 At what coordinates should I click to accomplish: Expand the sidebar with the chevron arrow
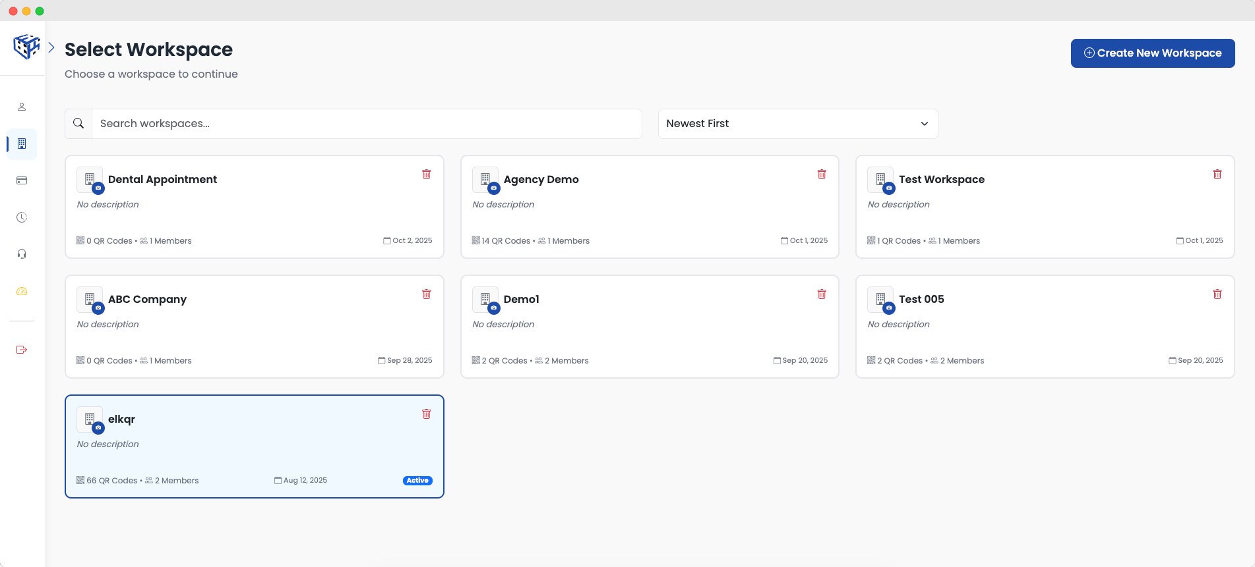pos(51,47)
